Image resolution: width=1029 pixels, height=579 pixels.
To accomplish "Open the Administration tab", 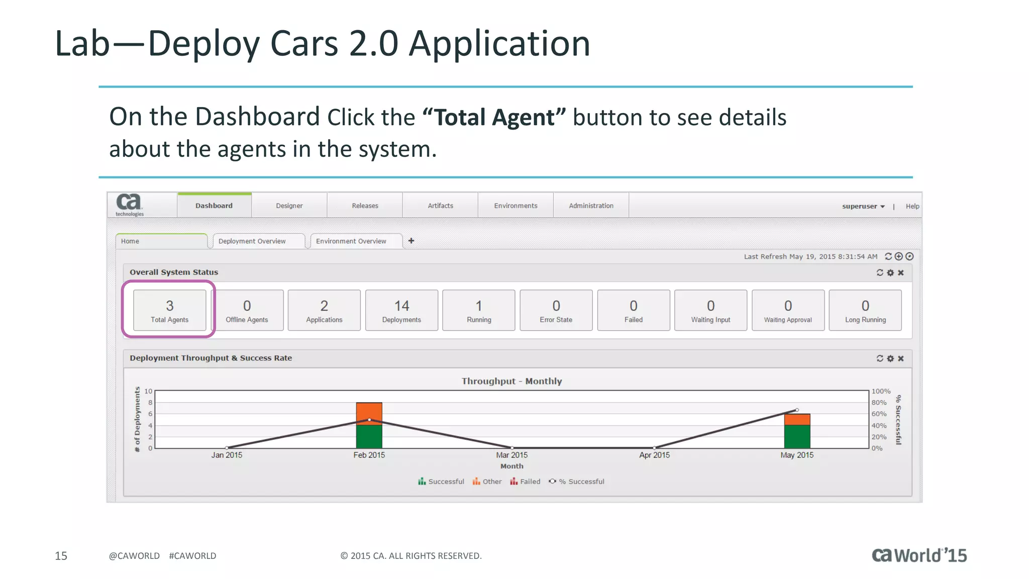I will pyautogui.click(x=591, y=206).
